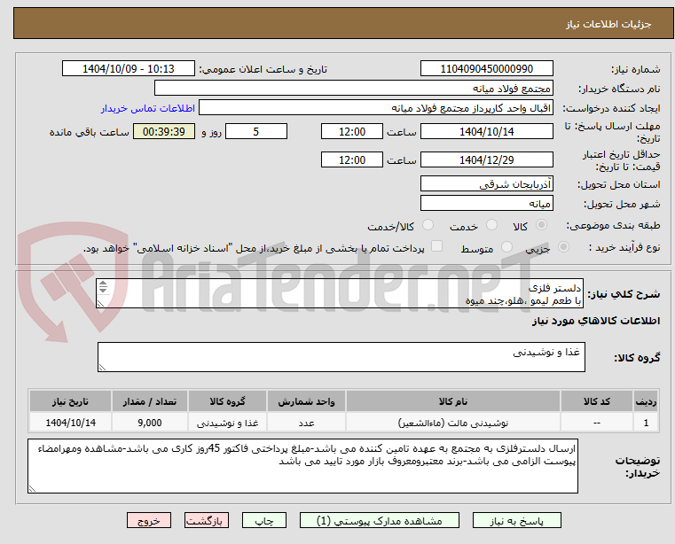The height and width of the screenshot is (544, 675).
Task: Click the چاپ print button
Action: pos(264,520)
